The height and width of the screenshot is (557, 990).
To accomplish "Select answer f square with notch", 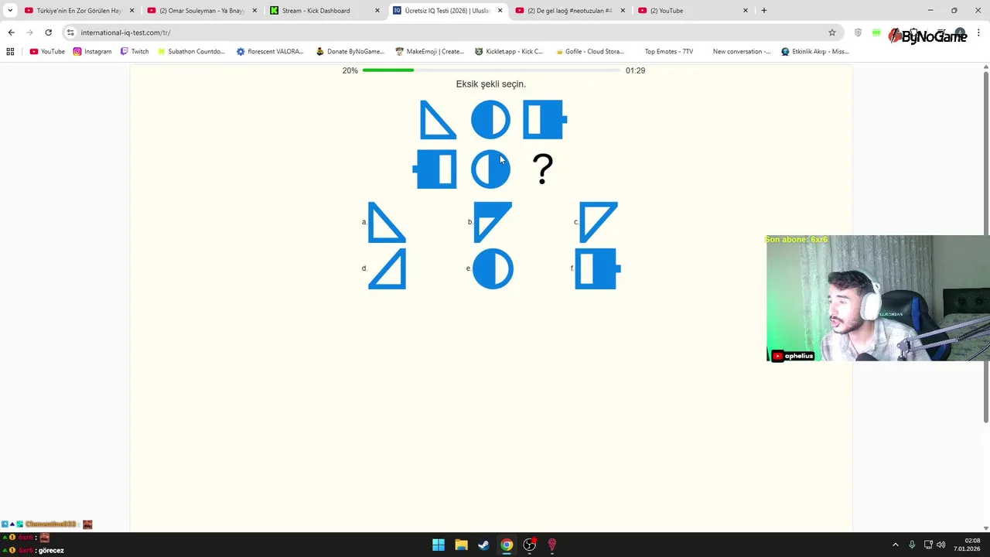I will click(x=598, y=268).
